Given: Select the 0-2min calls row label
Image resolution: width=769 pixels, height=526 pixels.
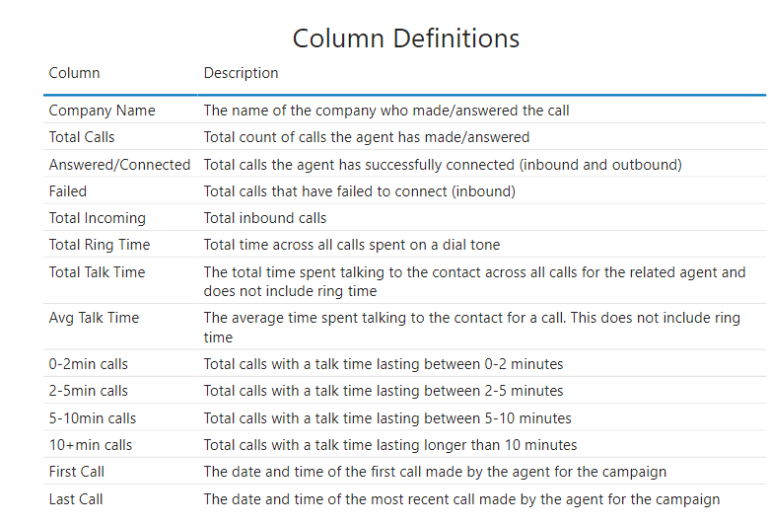Looking at the screenshot, I should point(89,364).
